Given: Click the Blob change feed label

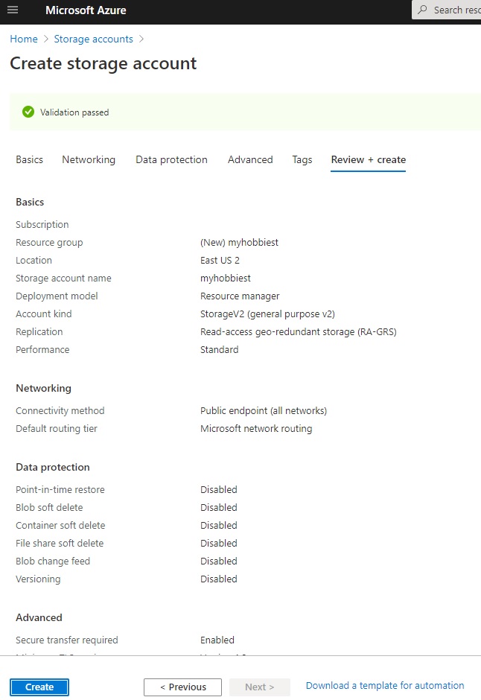Looking at the screenshot, I should 53,561.
